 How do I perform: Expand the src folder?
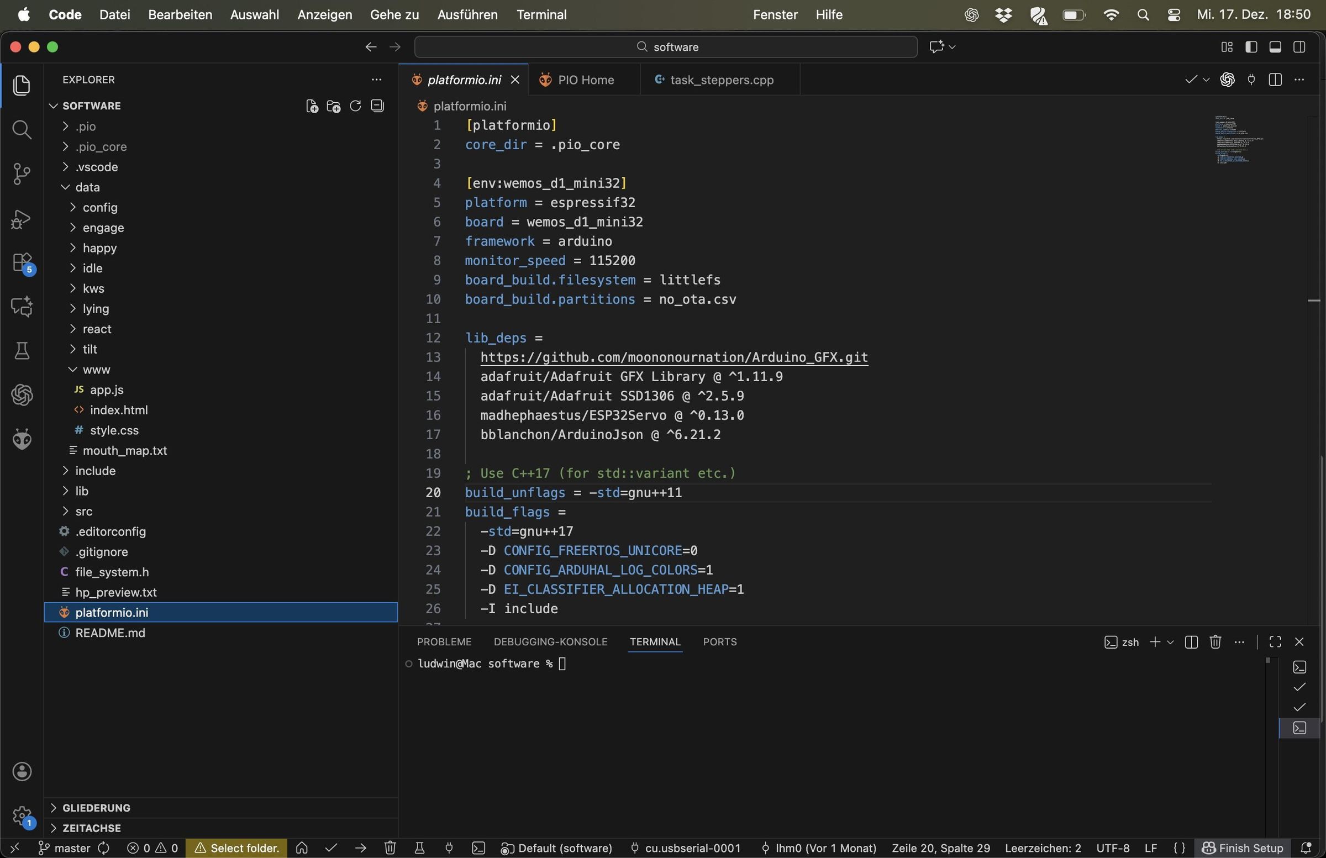point(220,512)
